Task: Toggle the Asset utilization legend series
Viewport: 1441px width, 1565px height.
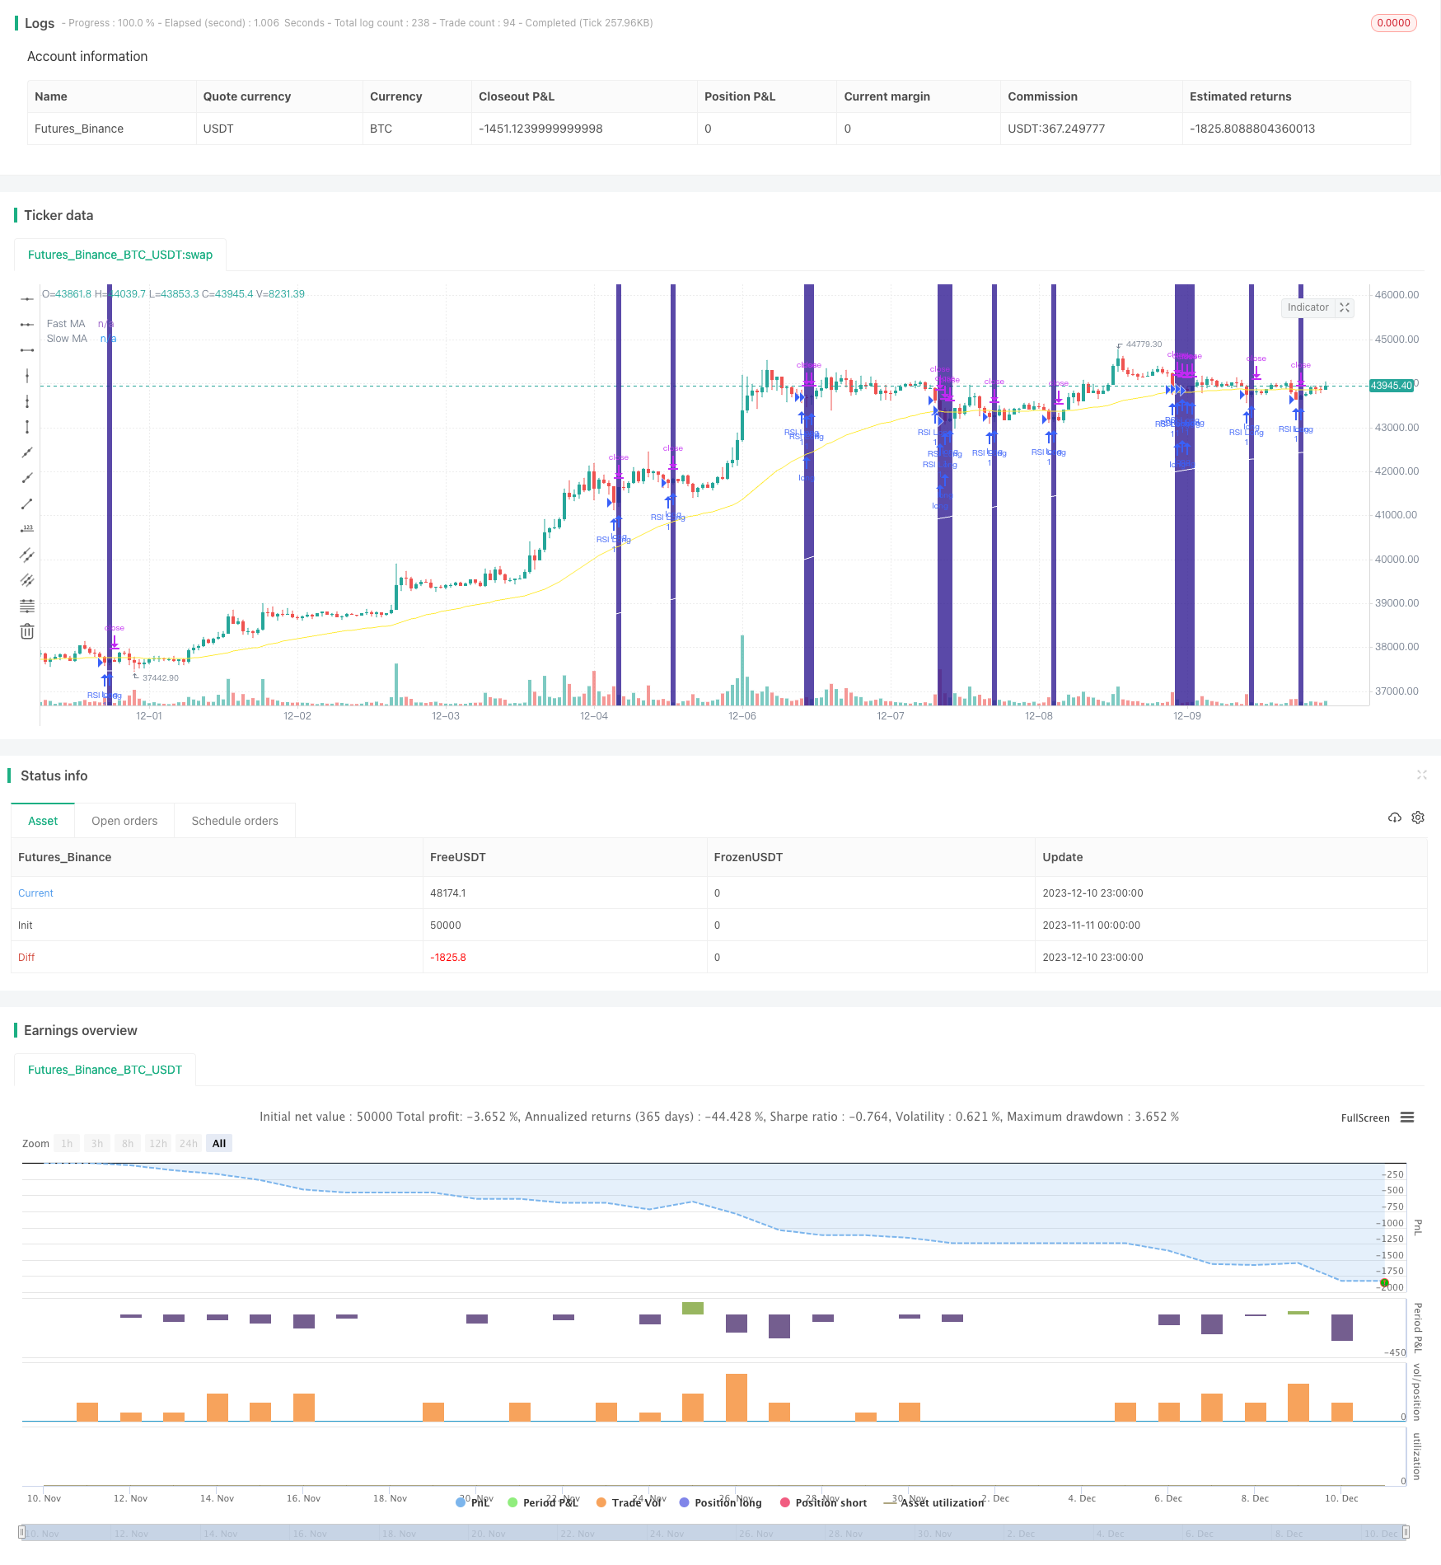Action: point(934,1502)
